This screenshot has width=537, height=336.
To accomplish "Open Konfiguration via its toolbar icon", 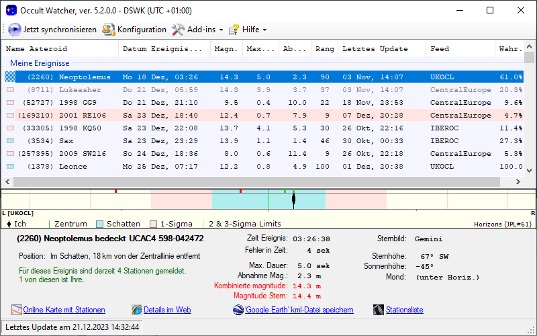I will point(108,30).
